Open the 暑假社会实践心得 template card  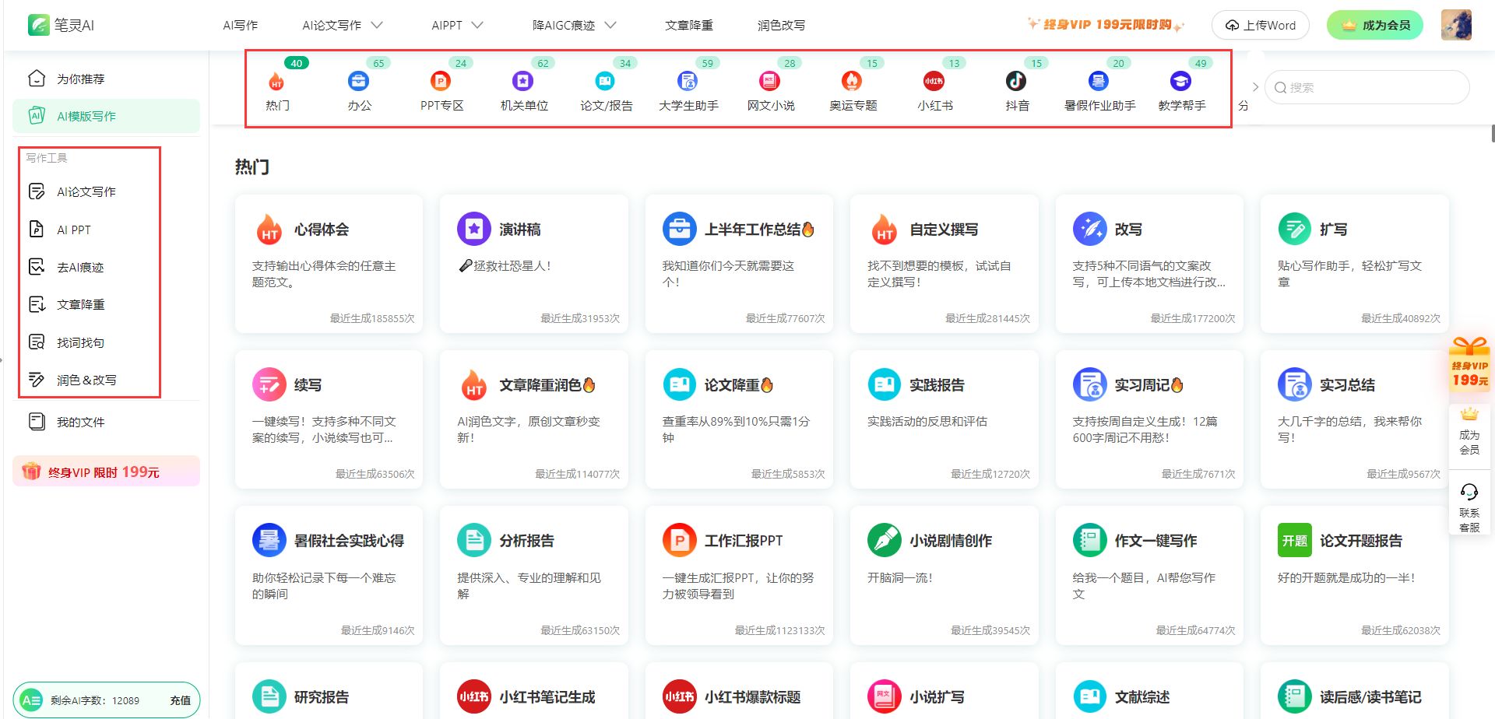coord(329,576)
